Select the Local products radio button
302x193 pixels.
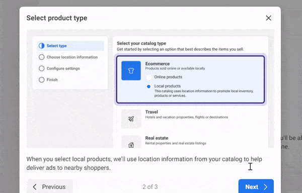click(x=148, y=86)
